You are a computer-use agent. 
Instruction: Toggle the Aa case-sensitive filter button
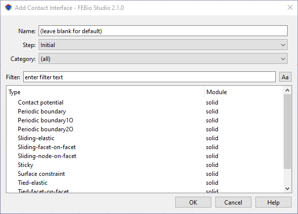pyautogui.click(x=285, y=77)
